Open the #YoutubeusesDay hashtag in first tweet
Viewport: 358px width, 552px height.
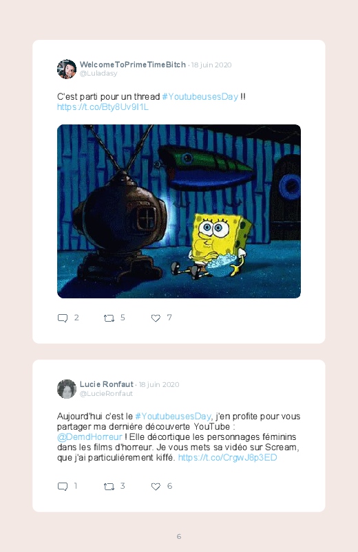click(200, 96)
